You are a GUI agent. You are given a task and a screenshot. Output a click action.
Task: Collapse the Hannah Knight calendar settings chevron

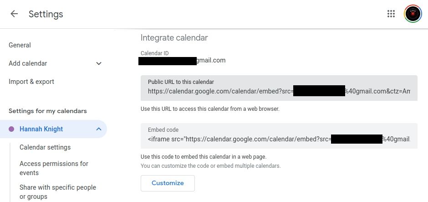[99, 129]
